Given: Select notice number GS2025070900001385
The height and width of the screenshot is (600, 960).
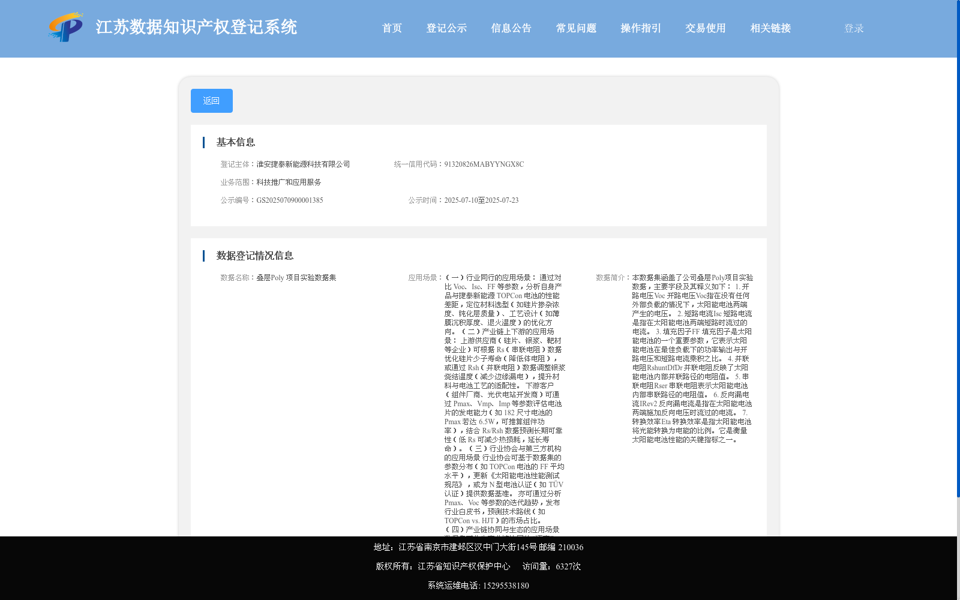Looking at the screenshot, I should pyautogui.click(x=290, y=200).
